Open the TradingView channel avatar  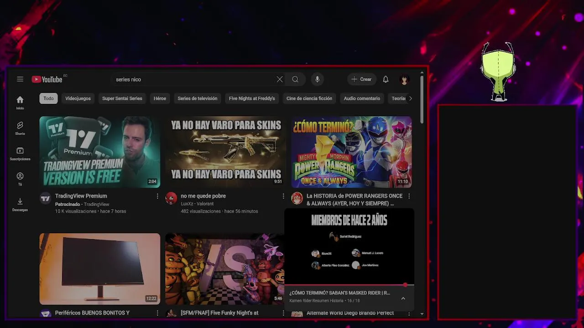point(45,198)
